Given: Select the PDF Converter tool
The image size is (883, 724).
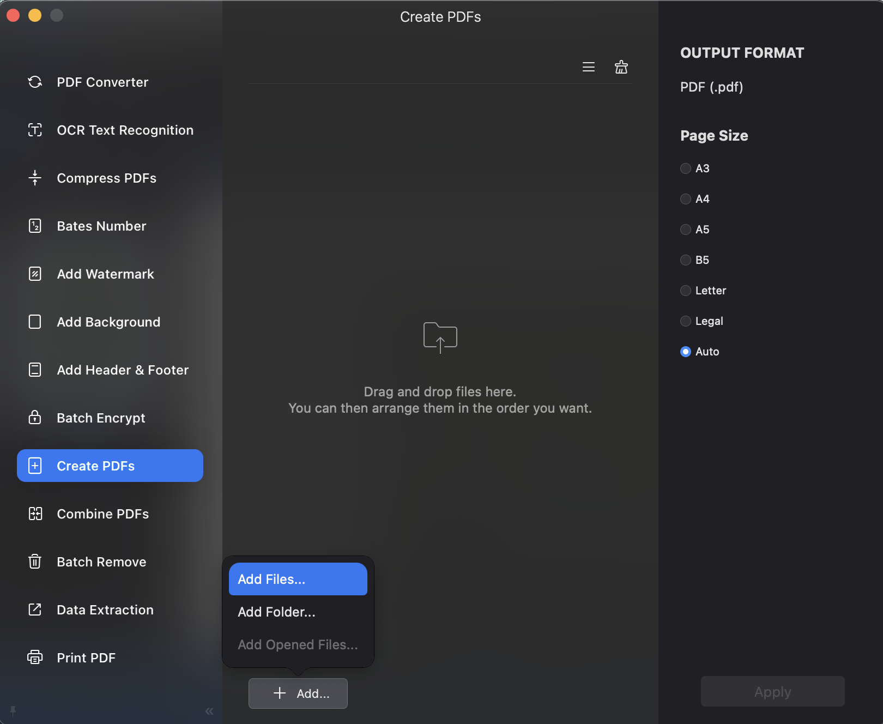Looking at the screenshot, I should 102,82.
